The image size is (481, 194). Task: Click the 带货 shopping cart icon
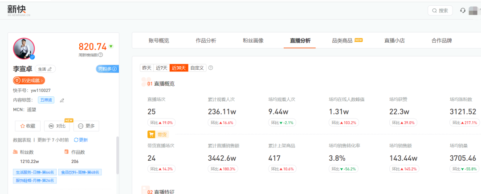point(151,135)
